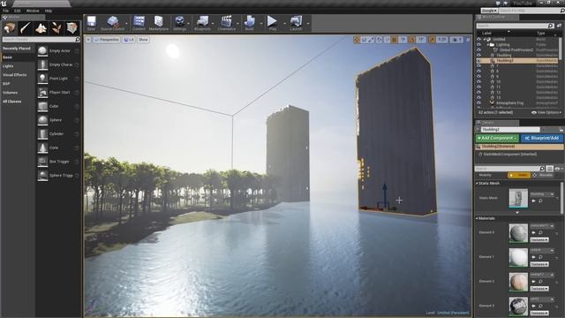Click the Add Component button

coord(497,138)
